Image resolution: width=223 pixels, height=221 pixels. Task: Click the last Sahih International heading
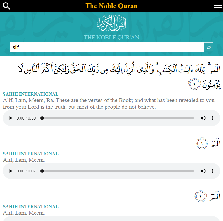tap(31, 207)
